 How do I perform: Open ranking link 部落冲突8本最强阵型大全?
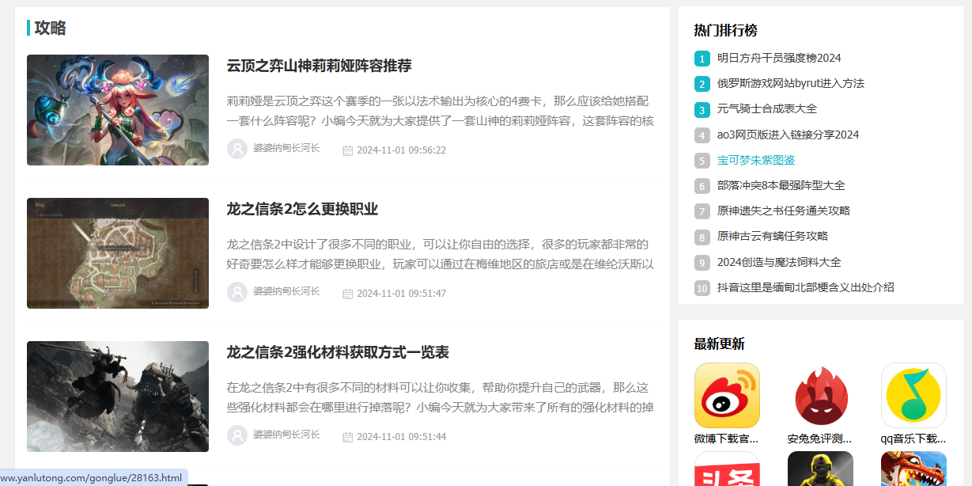[x=781, y=185]
